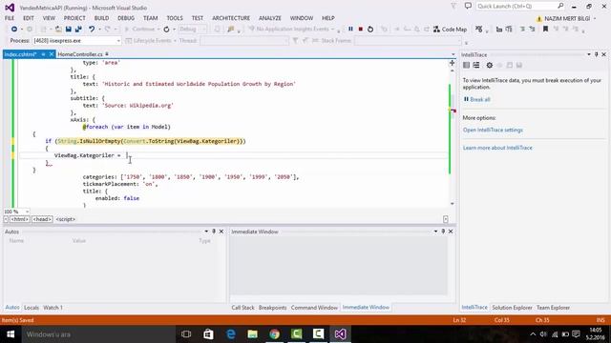Open the ANALYZE menu

coord(270,18)
